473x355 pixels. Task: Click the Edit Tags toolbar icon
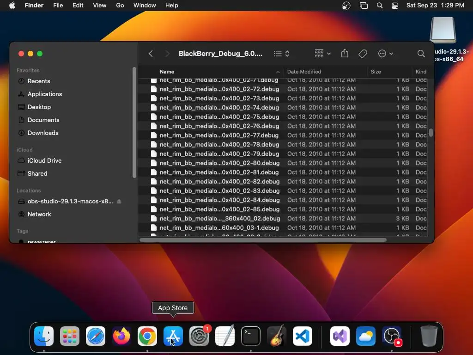tap(363, 54)
